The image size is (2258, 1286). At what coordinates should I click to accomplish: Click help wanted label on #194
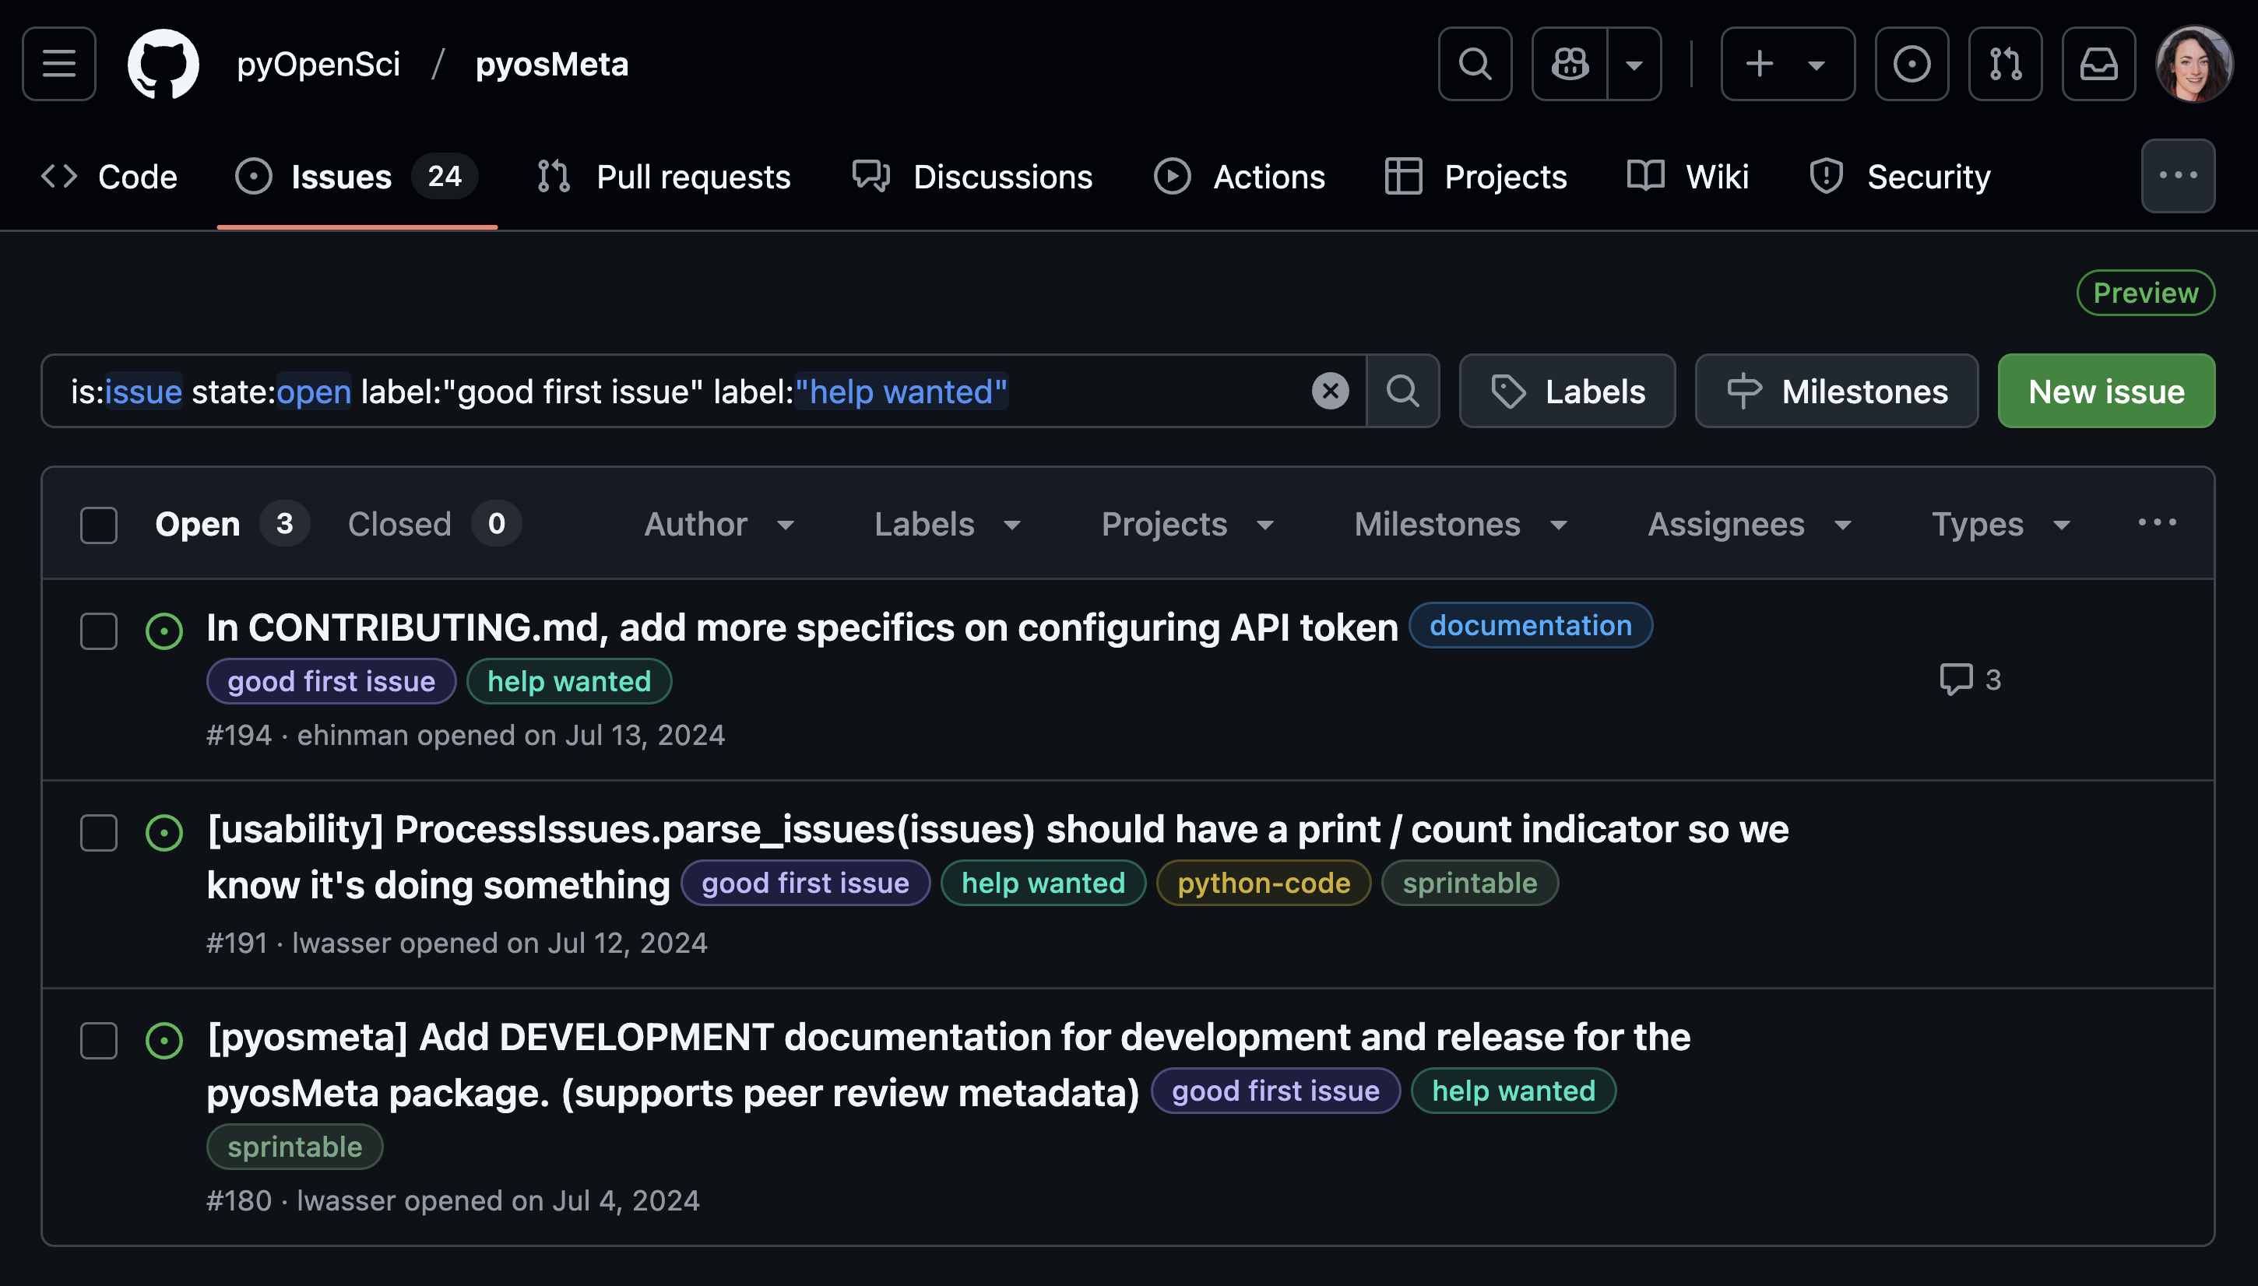(569, 681)
